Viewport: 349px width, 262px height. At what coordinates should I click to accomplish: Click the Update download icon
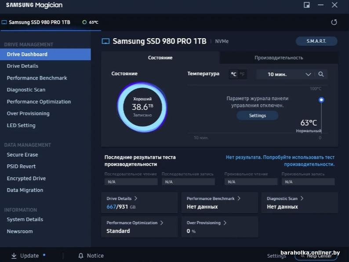click(14, 256)
